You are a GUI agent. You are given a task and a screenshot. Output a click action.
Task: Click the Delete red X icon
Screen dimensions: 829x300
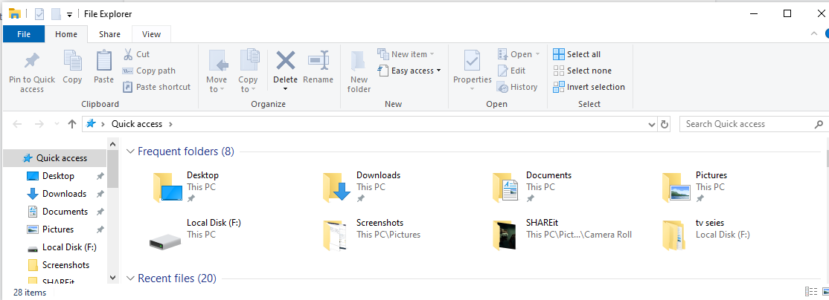pos(286,60)
